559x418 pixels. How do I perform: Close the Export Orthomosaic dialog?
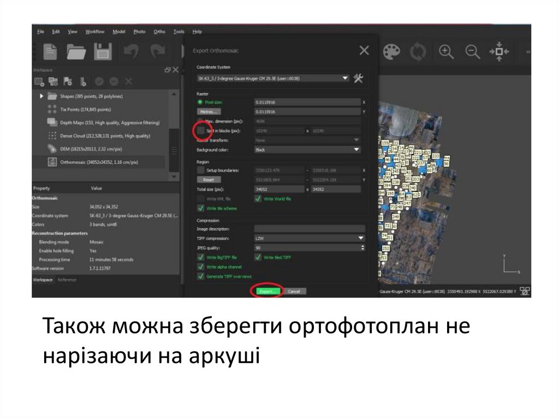[x=364, y=50]
